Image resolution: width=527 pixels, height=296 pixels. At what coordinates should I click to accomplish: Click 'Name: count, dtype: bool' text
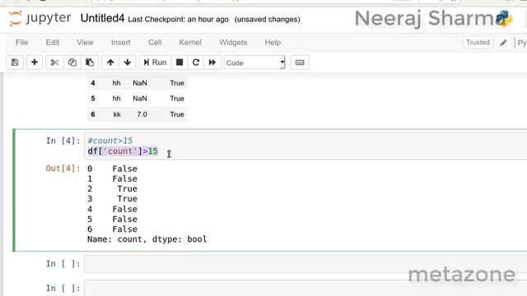click(x=147, y=239)
